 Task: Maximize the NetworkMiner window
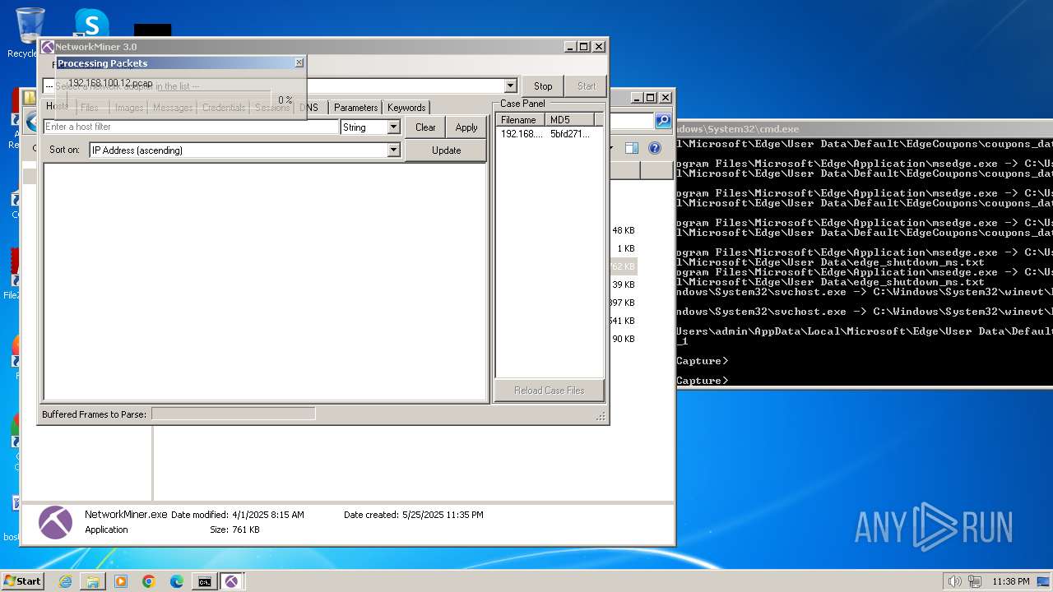click(584, 47)
